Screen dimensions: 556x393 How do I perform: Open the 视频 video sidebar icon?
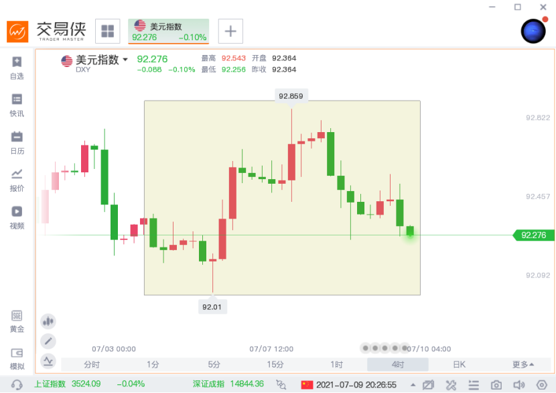[17, 217]
